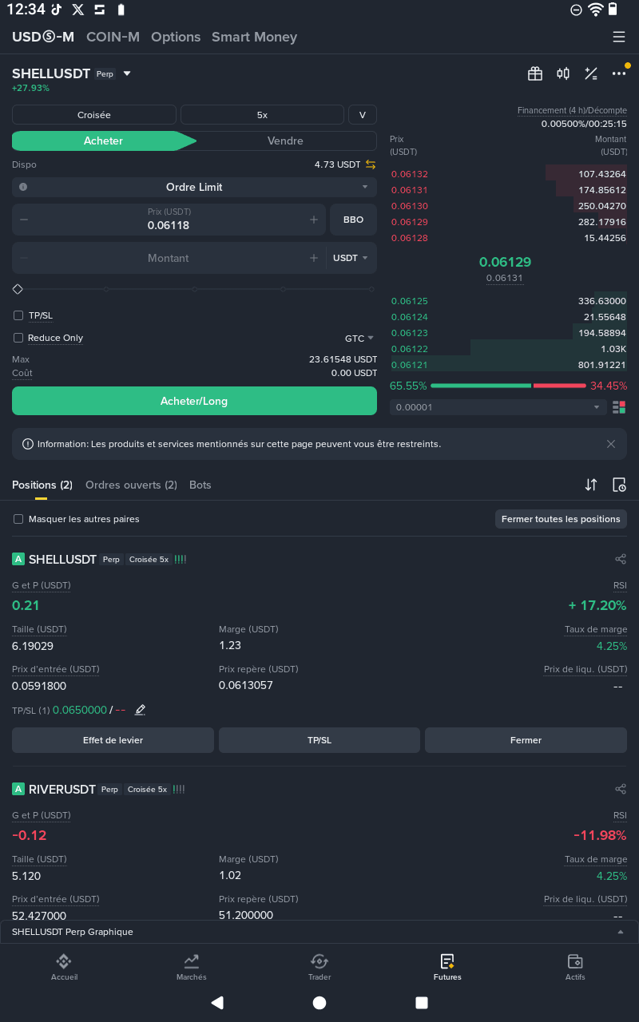Tap the Montant input field
The width and height of the screenshot is (639, 1022).
[x=169, y=258]
